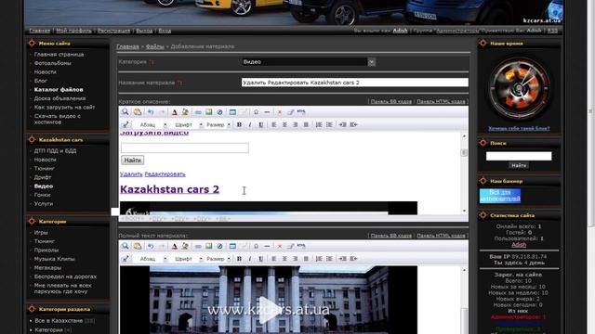Redo in short description editor toolbar

point(161,112)
